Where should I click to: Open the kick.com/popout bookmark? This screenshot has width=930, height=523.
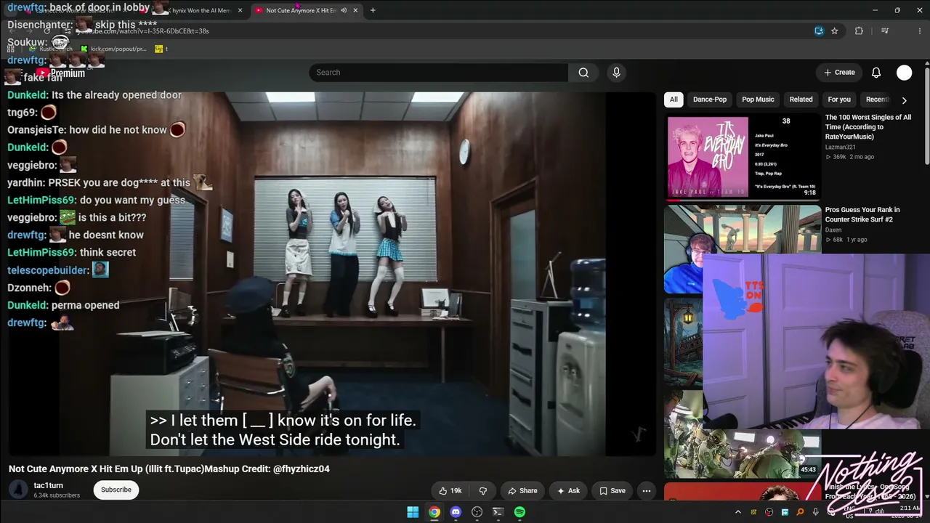click(113, 49)
